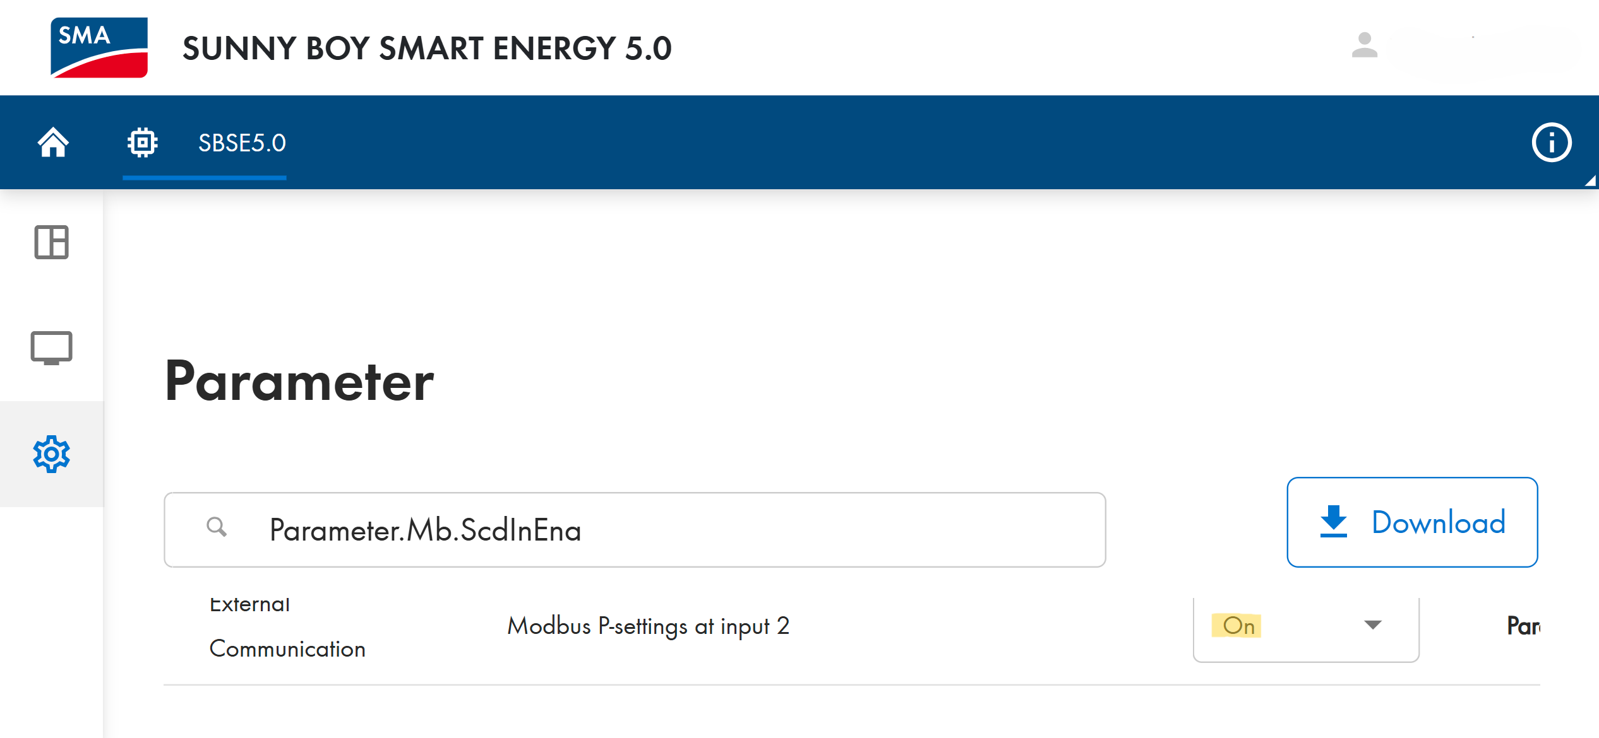
Task: Click the device chip icon
Action: (x=143, y=143)
